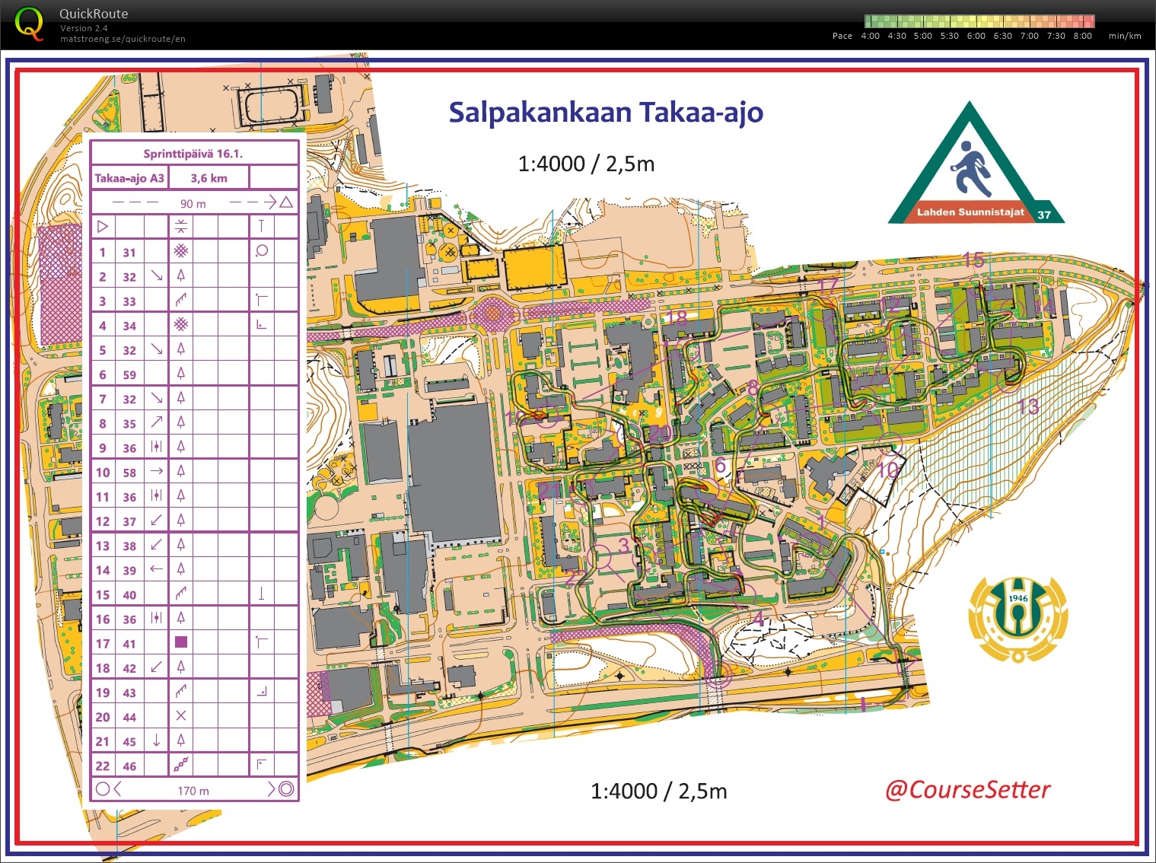Click the pace color gradient bar
1156x863 pixels.
click(979, 21)
